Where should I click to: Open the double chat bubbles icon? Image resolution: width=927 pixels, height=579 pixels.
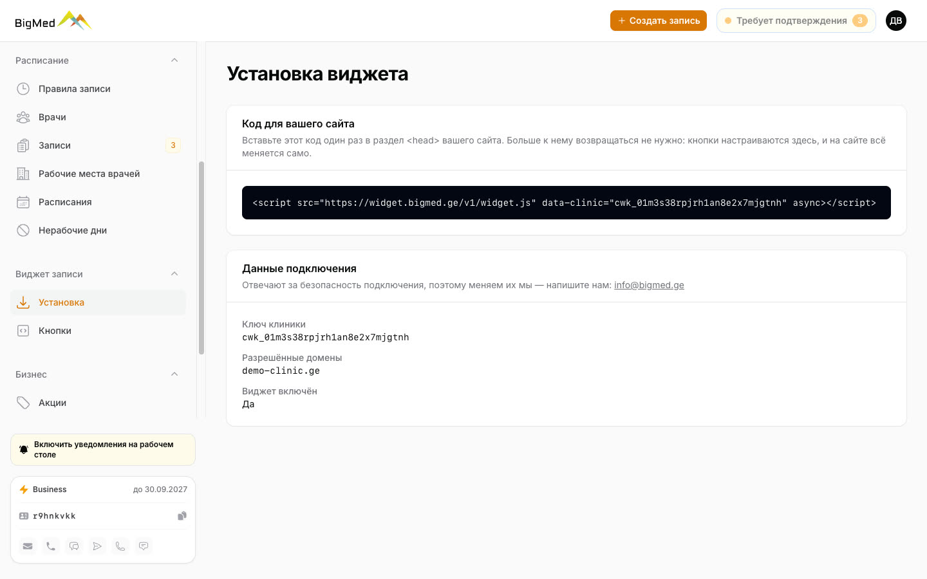[x=74, y=546]
